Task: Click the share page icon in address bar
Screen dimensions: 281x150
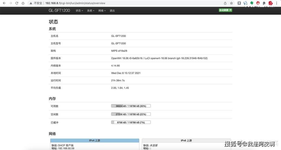Action: pyautogui.click(x=225, y=3)
